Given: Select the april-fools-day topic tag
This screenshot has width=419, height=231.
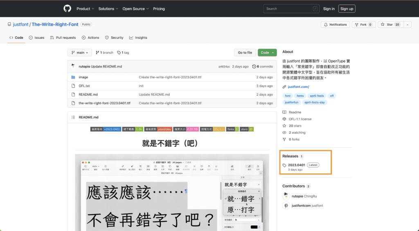Looking at the screenshot, I should (x=315, y=102).
